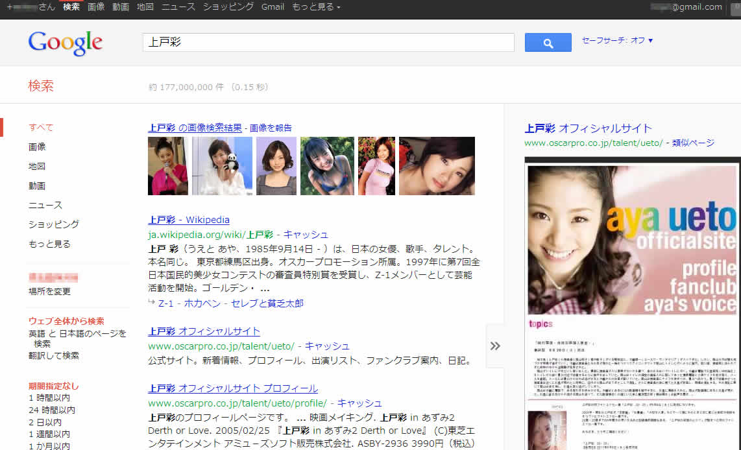Open 上戸彩 - Wikipedia result title
The width and height of the screenshot is (741, 450).
pyautogui.click(x=189, y=220)
